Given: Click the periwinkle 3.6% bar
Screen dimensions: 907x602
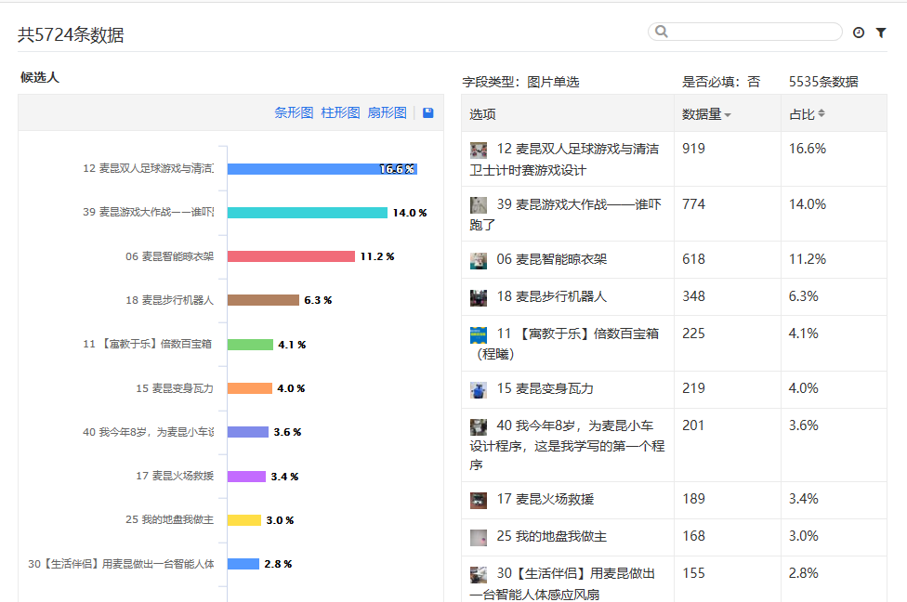Looking at the screenshot, I should click(x=247, y=431).
